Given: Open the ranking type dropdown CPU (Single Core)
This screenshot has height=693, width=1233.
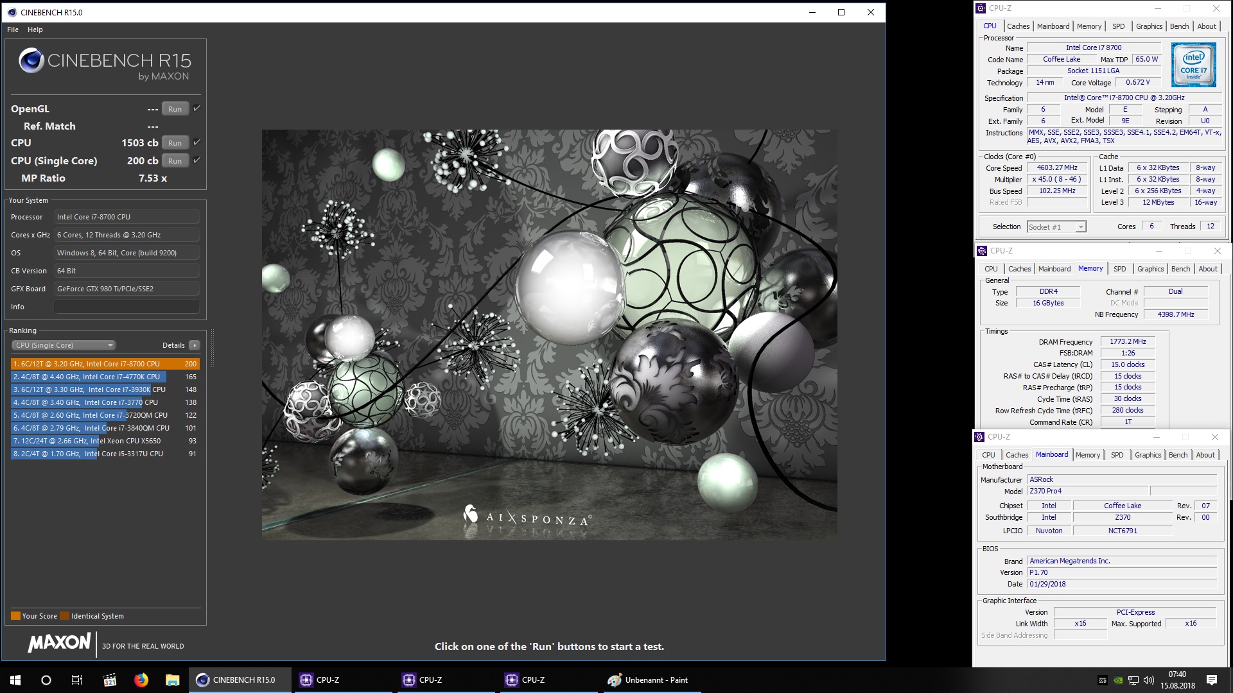Looking at the screenshot, I should 64,345.
